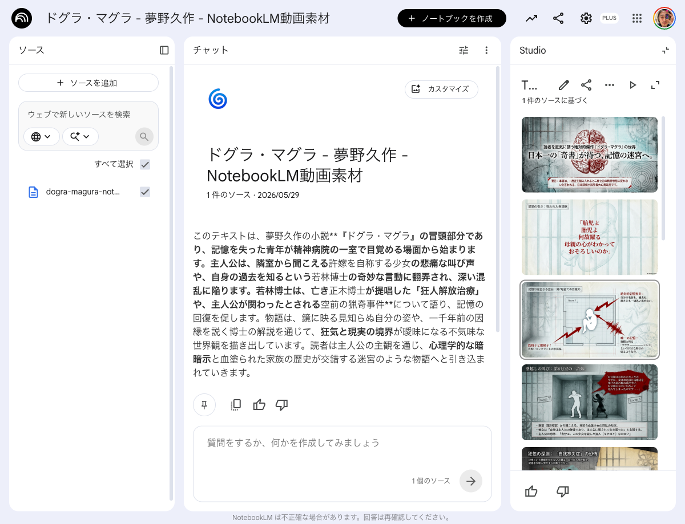Open the dogra-magura-not... source

[x=83, y=192]
